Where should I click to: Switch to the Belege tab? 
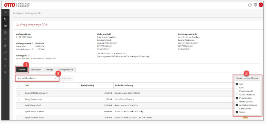point(49,70)
